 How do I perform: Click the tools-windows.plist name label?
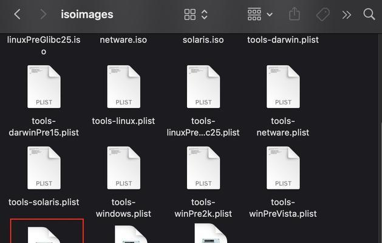tap(123, 208)
